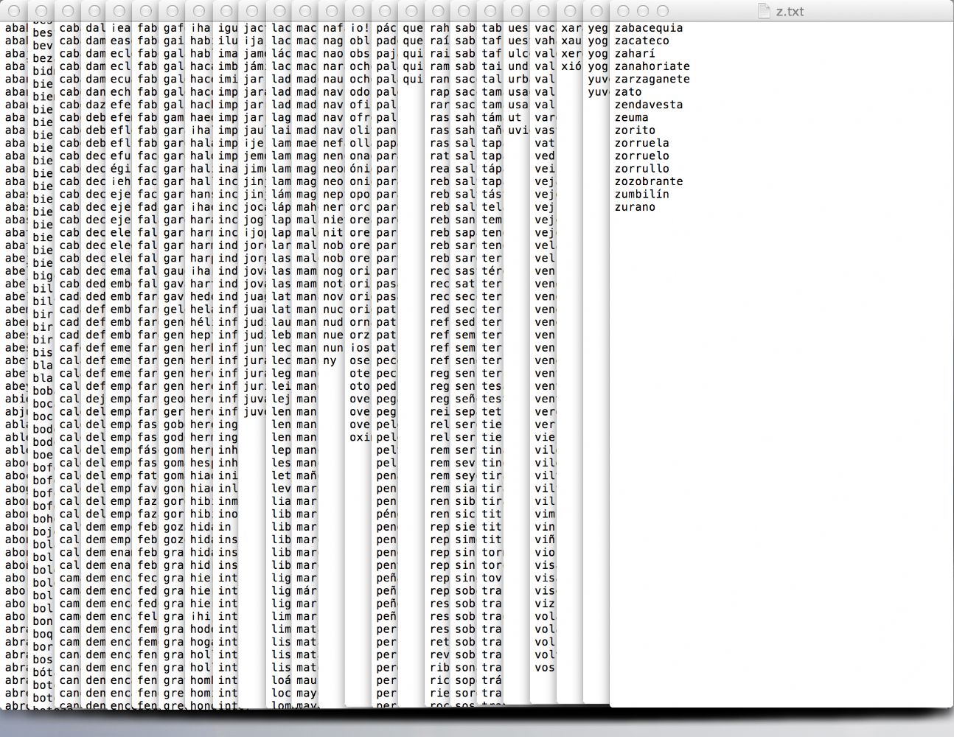Image resolution: width=954 pixels, height=737 pixels.
Task: Close the window whose first word starts with 'que'
Action: [411, 11]
